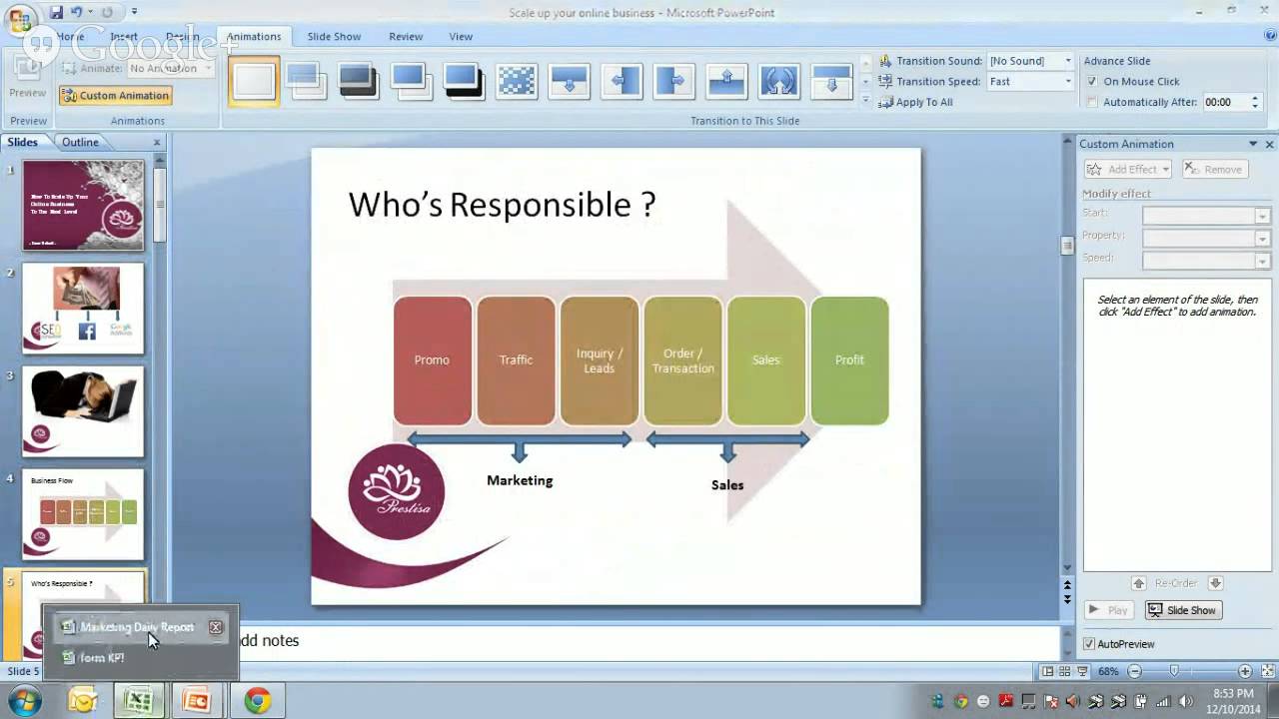Screen dimensions: 1279x719
Task: Click the 8:53 PM taskbar clock
Action: pos(1232,693)
